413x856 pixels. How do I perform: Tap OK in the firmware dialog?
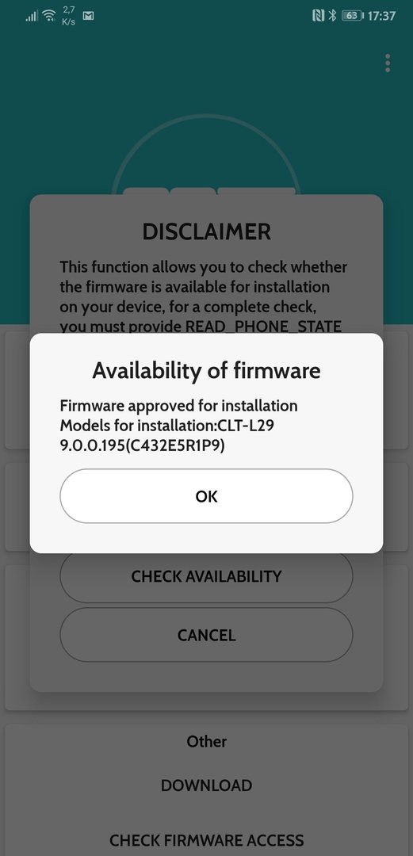206,495
